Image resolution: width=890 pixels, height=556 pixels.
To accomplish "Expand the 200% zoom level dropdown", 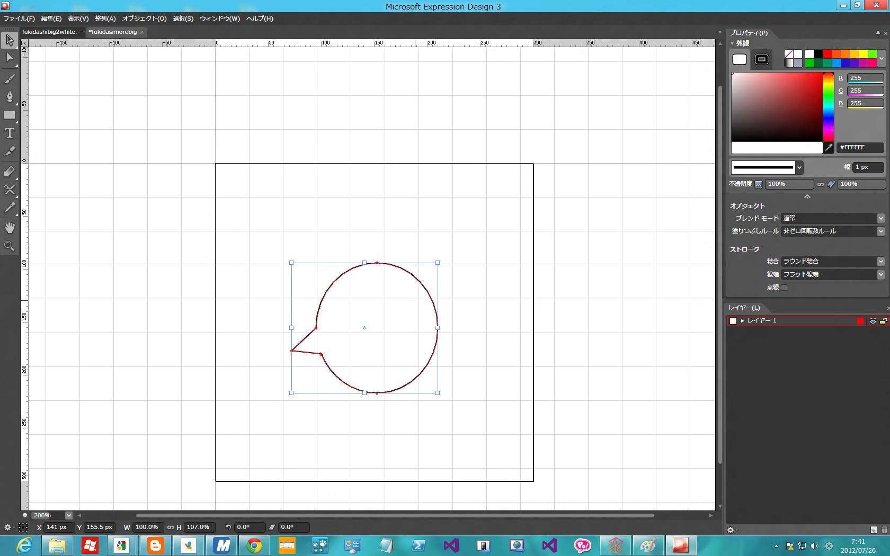I will (68, 515).
